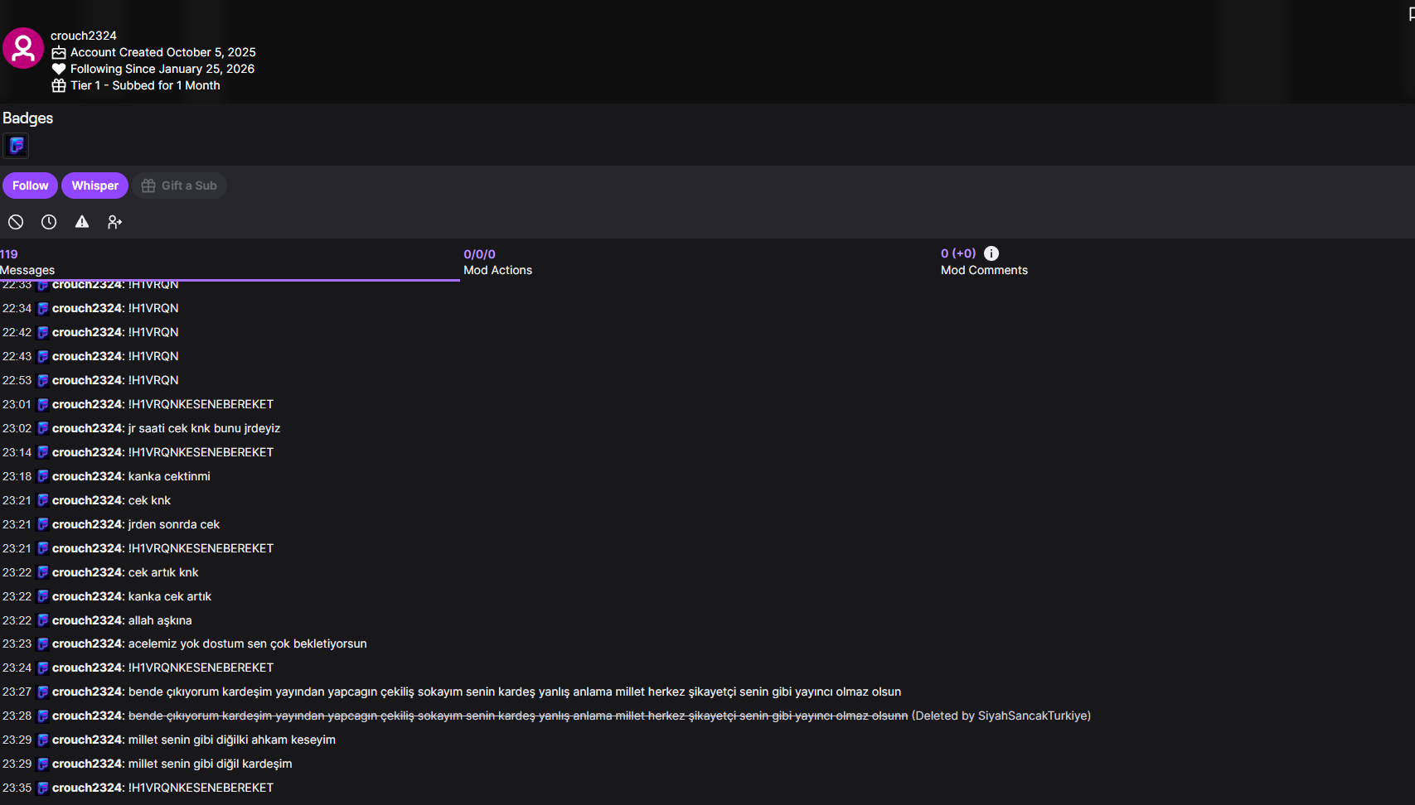Click the badge icon under Badges
Image resolution: width=1415 pixels, height=805 pixels.
(17, 146)
